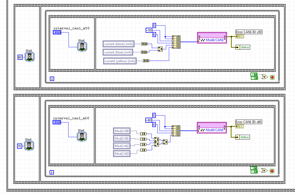Screen dimensions: 295x194
Task: Select the upper Join Numbers node for AI0/AI1
Action: (x=157, y=140)
